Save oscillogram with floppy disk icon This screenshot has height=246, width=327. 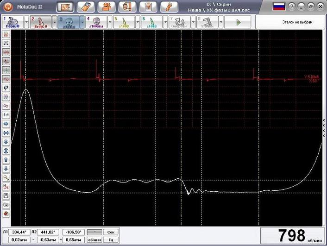click(x=6, y=196)
